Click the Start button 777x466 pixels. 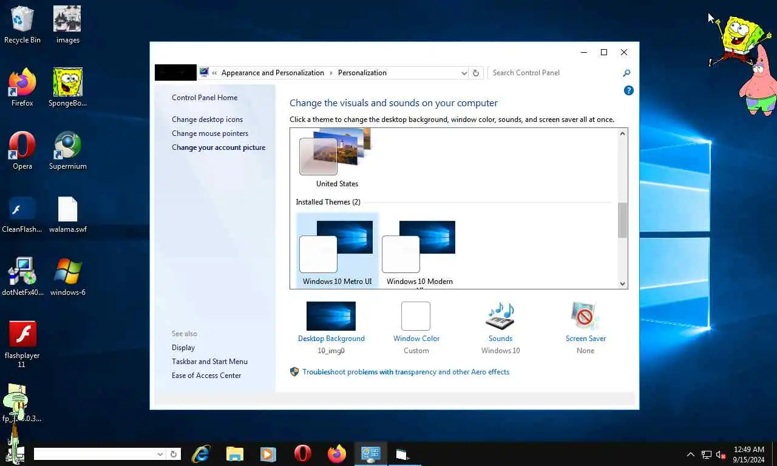pyautogui.click(x=15, y=454)
